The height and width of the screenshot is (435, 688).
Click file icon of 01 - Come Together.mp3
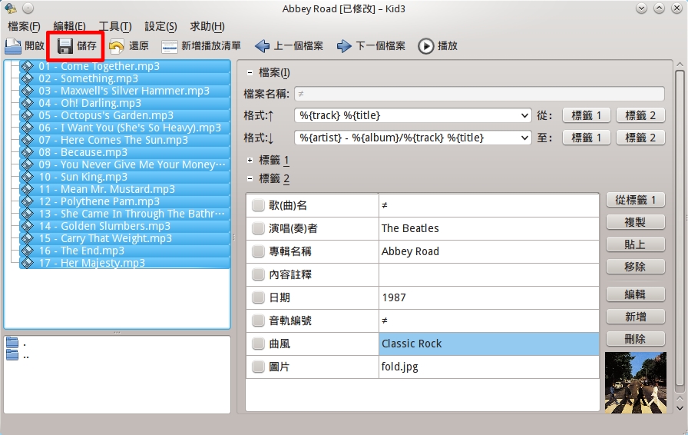point(27,66)
